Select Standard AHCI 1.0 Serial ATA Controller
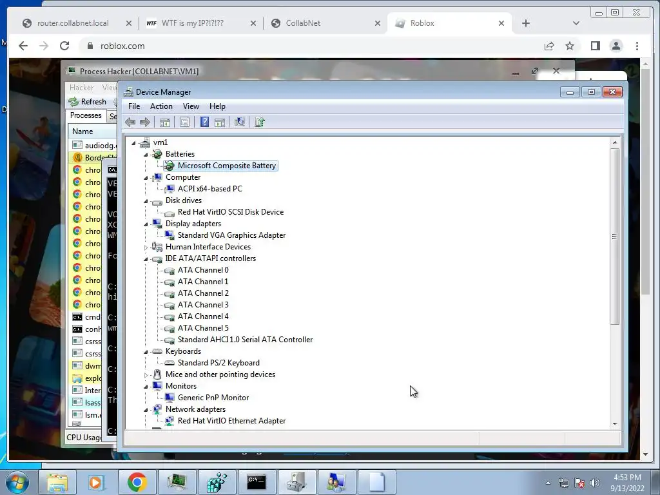The width and height of the screenshot is (660, 495). click(x=245, y=339)
